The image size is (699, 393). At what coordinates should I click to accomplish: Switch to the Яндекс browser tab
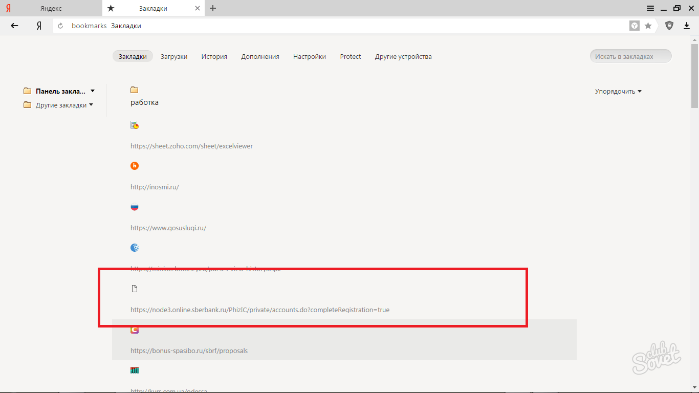pyautogui.click(x=51, y=8)
